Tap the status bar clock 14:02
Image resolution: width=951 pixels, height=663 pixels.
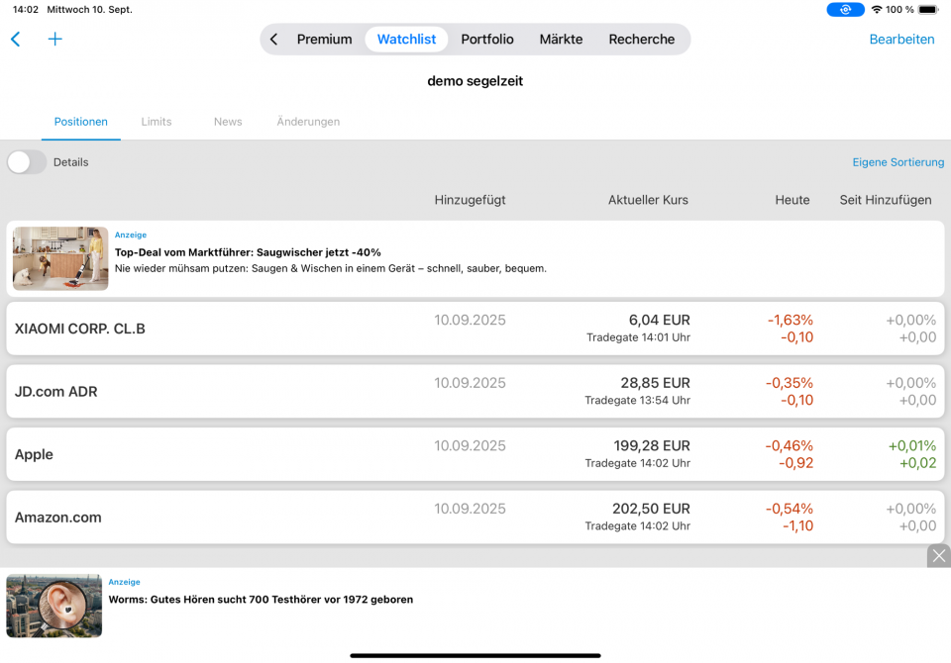click(26, 10)
